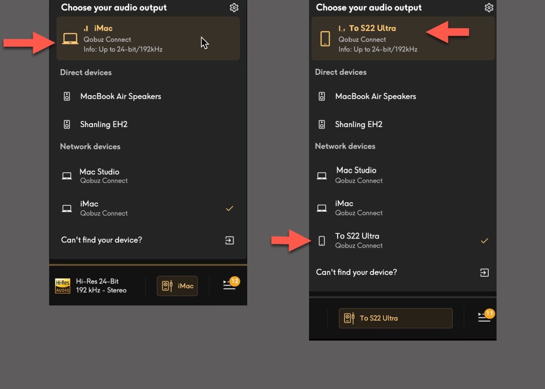This screenshot has height=389, width=545.
Task: Click the Hi-Res Audio logo badge
Action: [62, 286]
